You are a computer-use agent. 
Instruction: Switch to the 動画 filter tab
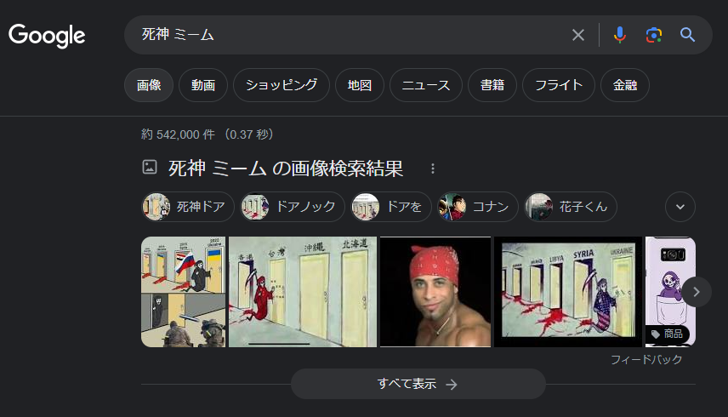[x=203, y=85]
